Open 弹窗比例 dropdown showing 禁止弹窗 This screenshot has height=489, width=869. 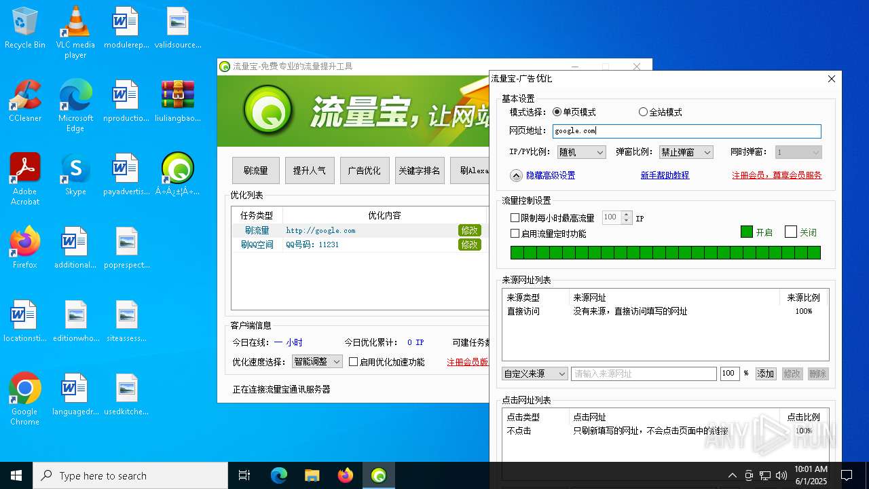[x=686, y=153]
